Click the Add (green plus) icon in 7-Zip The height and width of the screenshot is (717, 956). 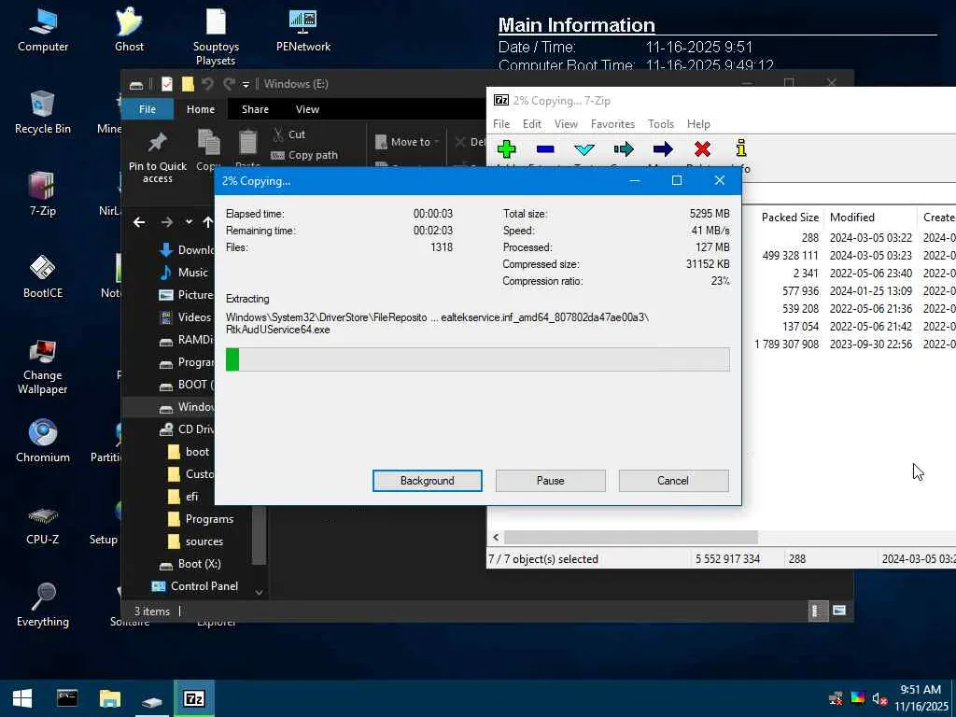[x=506, y=148]
